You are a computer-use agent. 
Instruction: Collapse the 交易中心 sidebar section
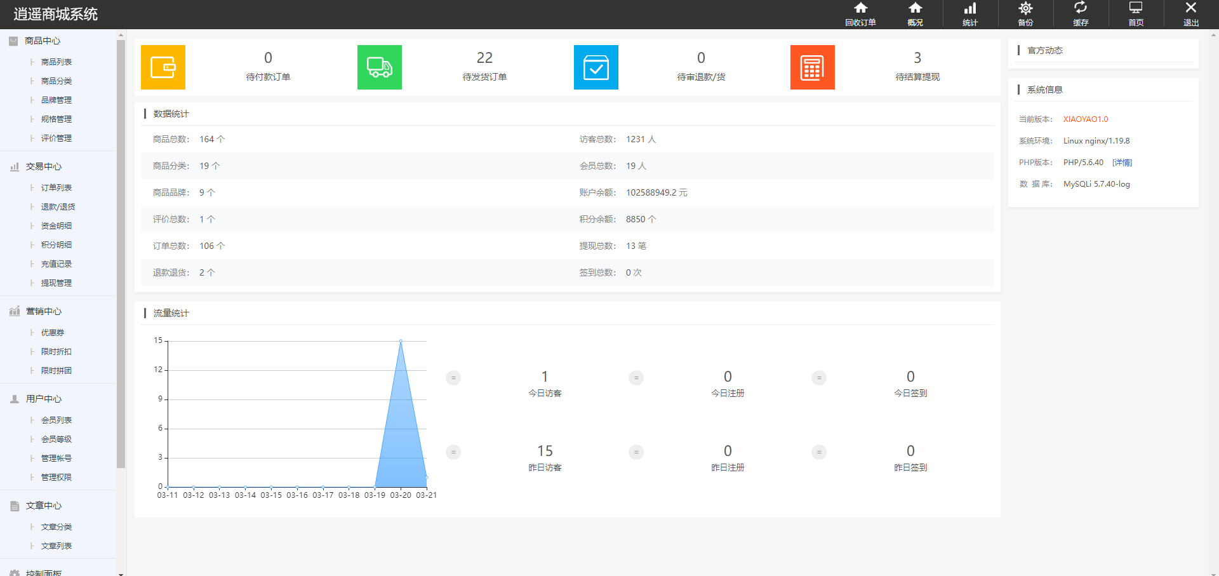(43, 166)
